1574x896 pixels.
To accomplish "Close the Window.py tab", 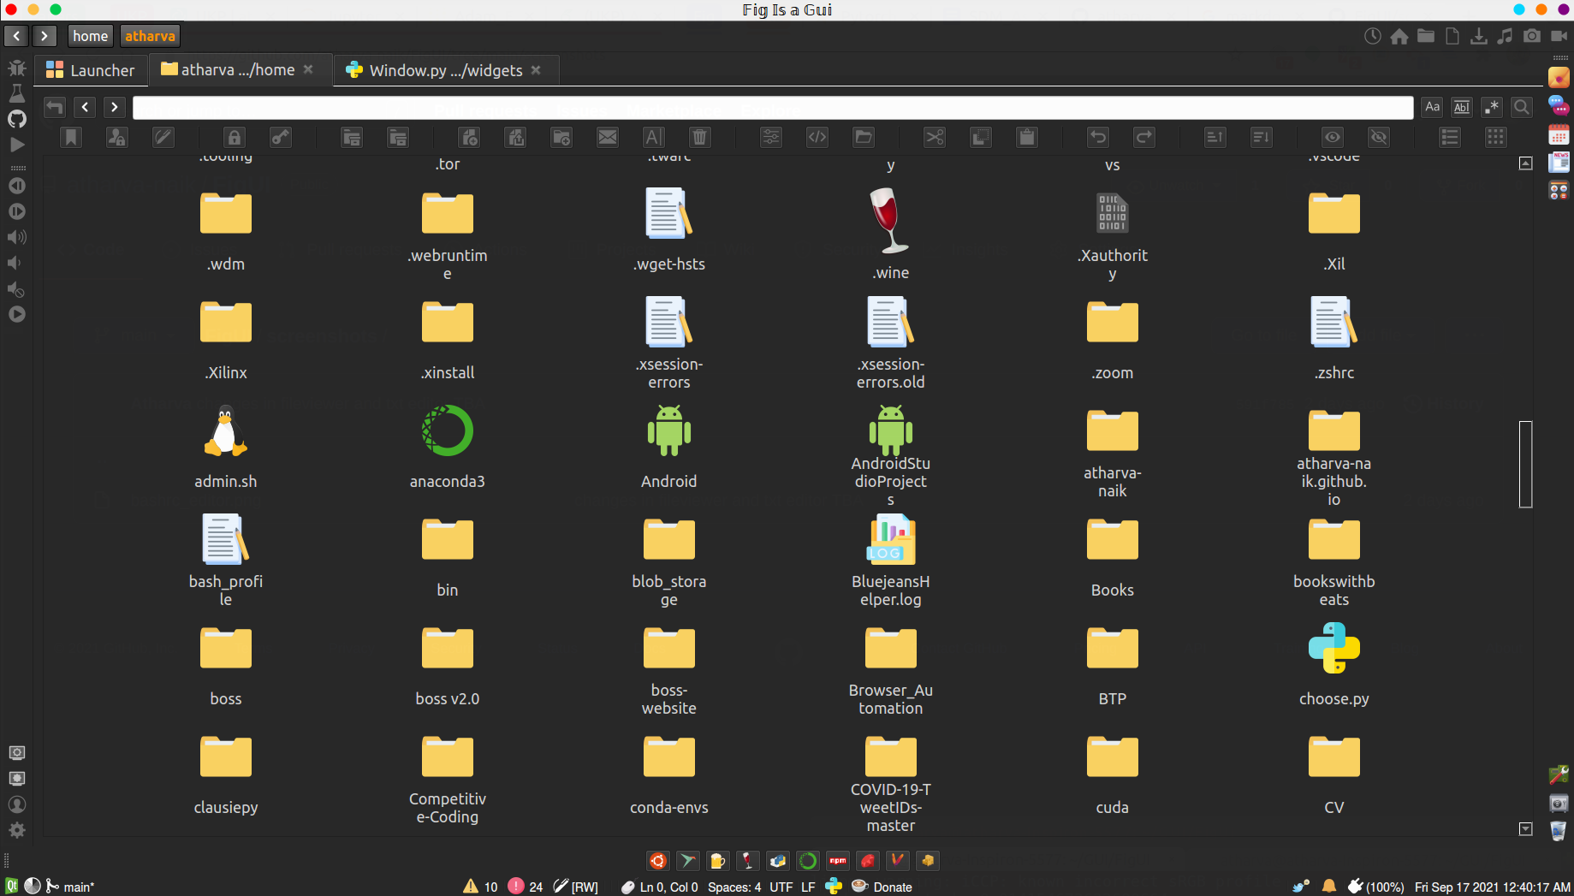I will (536, 69).
